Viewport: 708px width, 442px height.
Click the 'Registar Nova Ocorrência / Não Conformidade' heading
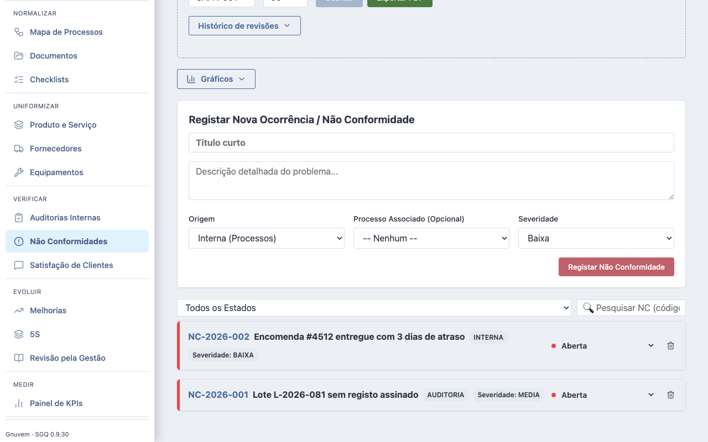click(301, 120)
